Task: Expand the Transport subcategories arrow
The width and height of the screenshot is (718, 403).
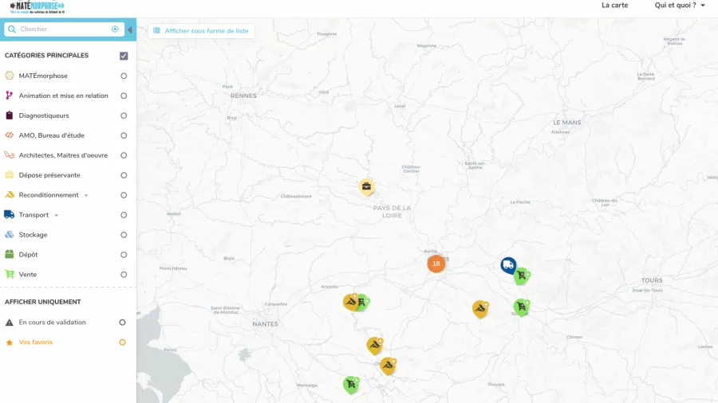Action: [x=57, y=215]
